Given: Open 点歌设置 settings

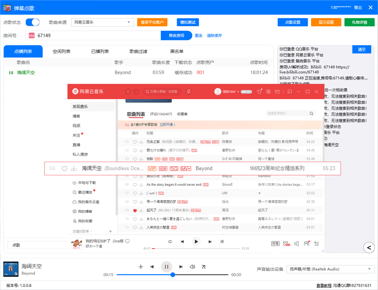Looking at the screenshot, I should [293, 22].
